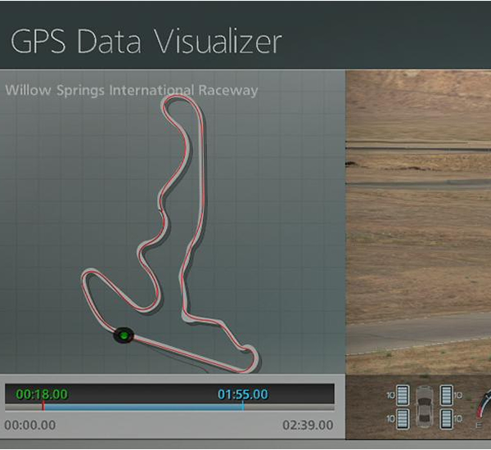
Task: Click the blue 01:55.00 time label
Action: [243, 394]
